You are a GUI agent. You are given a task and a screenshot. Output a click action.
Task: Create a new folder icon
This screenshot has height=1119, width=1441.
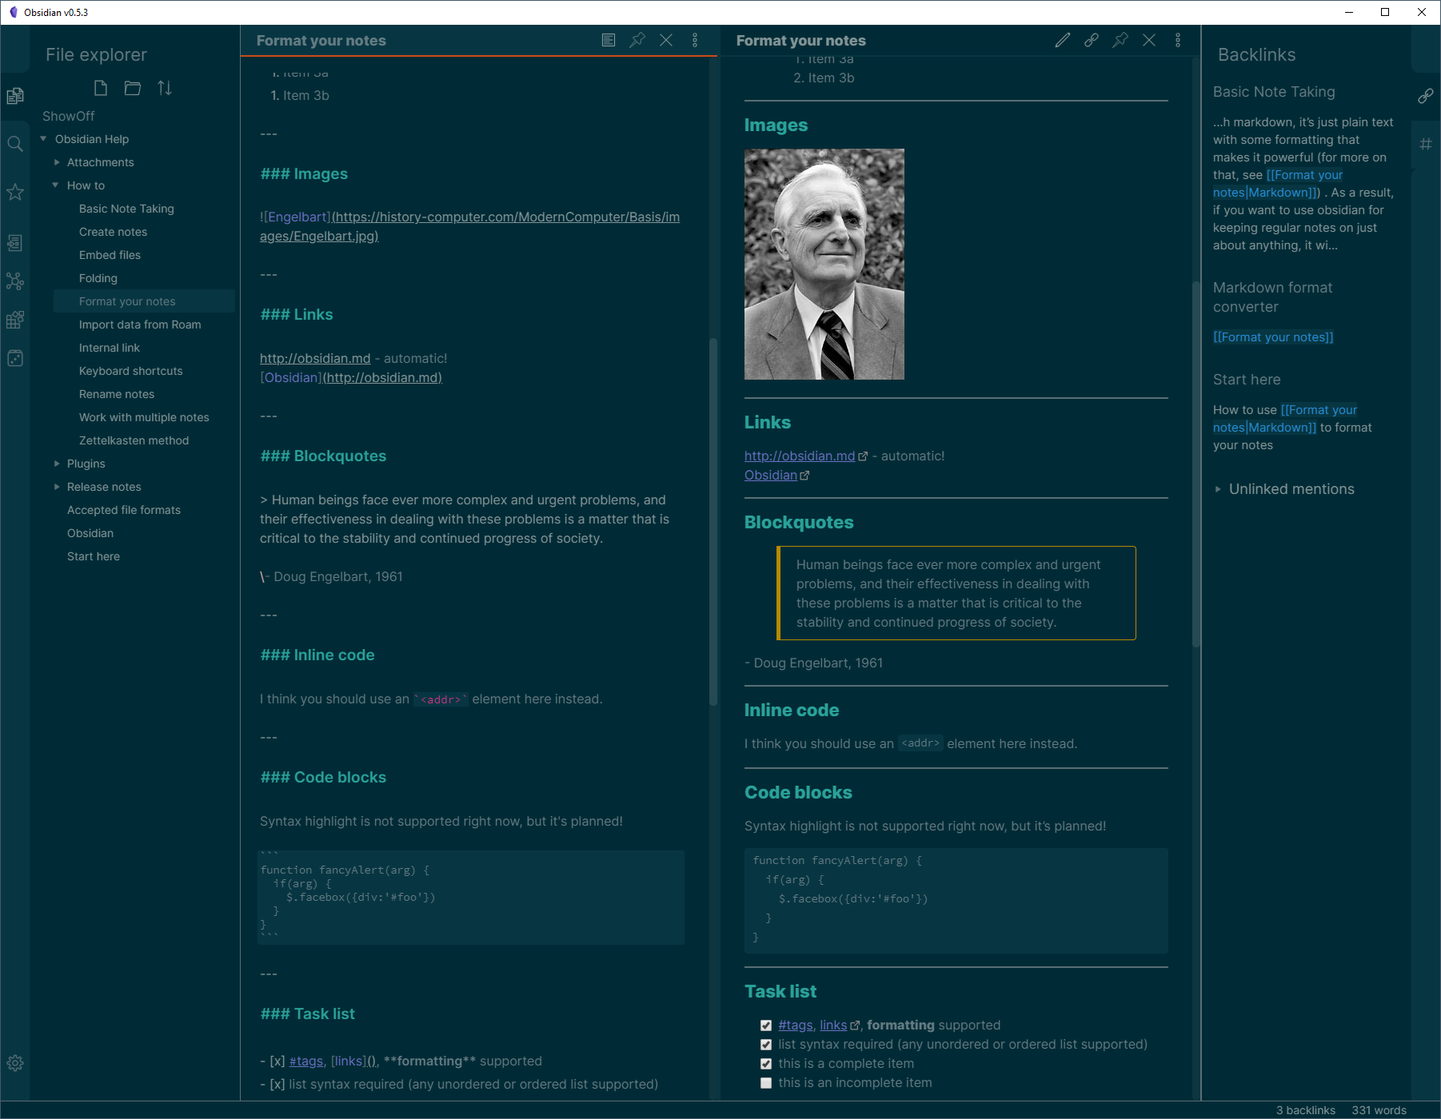133,88
